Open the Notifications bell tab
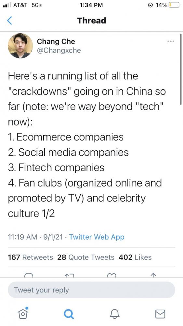The width and height of the screenshot is (183, 326). click(115, 314)
